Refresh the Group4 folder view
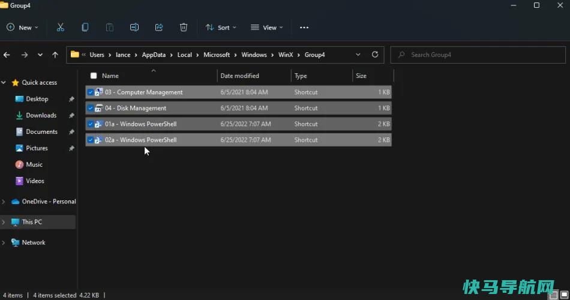This screenshot has width=570, height=300. [375, 55]
